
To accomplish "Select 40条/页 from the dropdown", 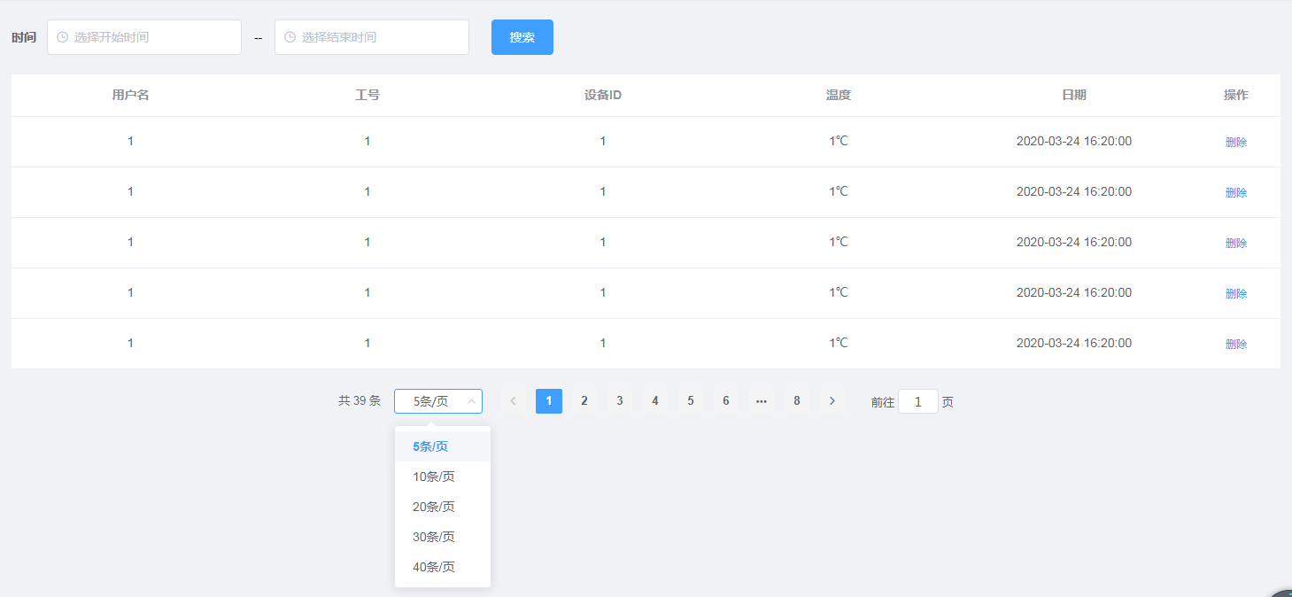I will [433, 566].
